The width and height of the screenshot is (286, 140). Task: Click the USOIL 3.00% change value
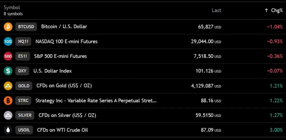tap(276, 130)
